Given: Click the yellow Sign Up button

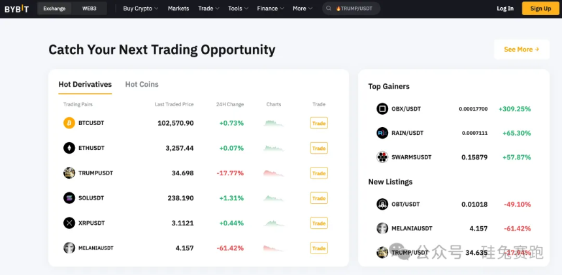Looking at the screenshot, I should click(540, 8).
